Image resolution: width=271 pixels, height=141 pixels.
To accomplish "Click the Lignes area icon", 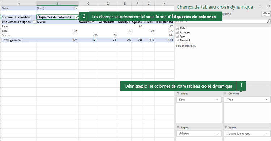I will click(178, 127).
